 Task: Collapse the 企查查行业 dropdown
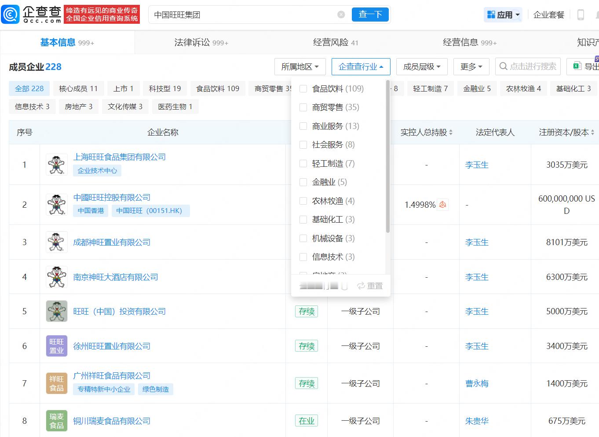point(361,66)
